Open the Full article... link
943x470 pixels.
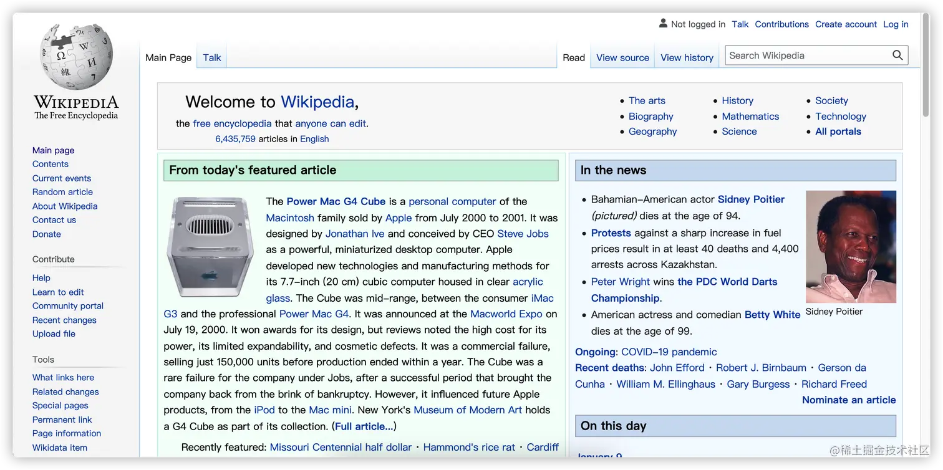coord(364,427)
